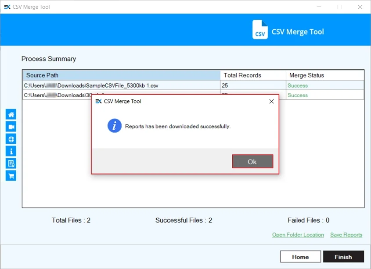
Task: Click the Home button at the bottom
Action: coord(300,256)
